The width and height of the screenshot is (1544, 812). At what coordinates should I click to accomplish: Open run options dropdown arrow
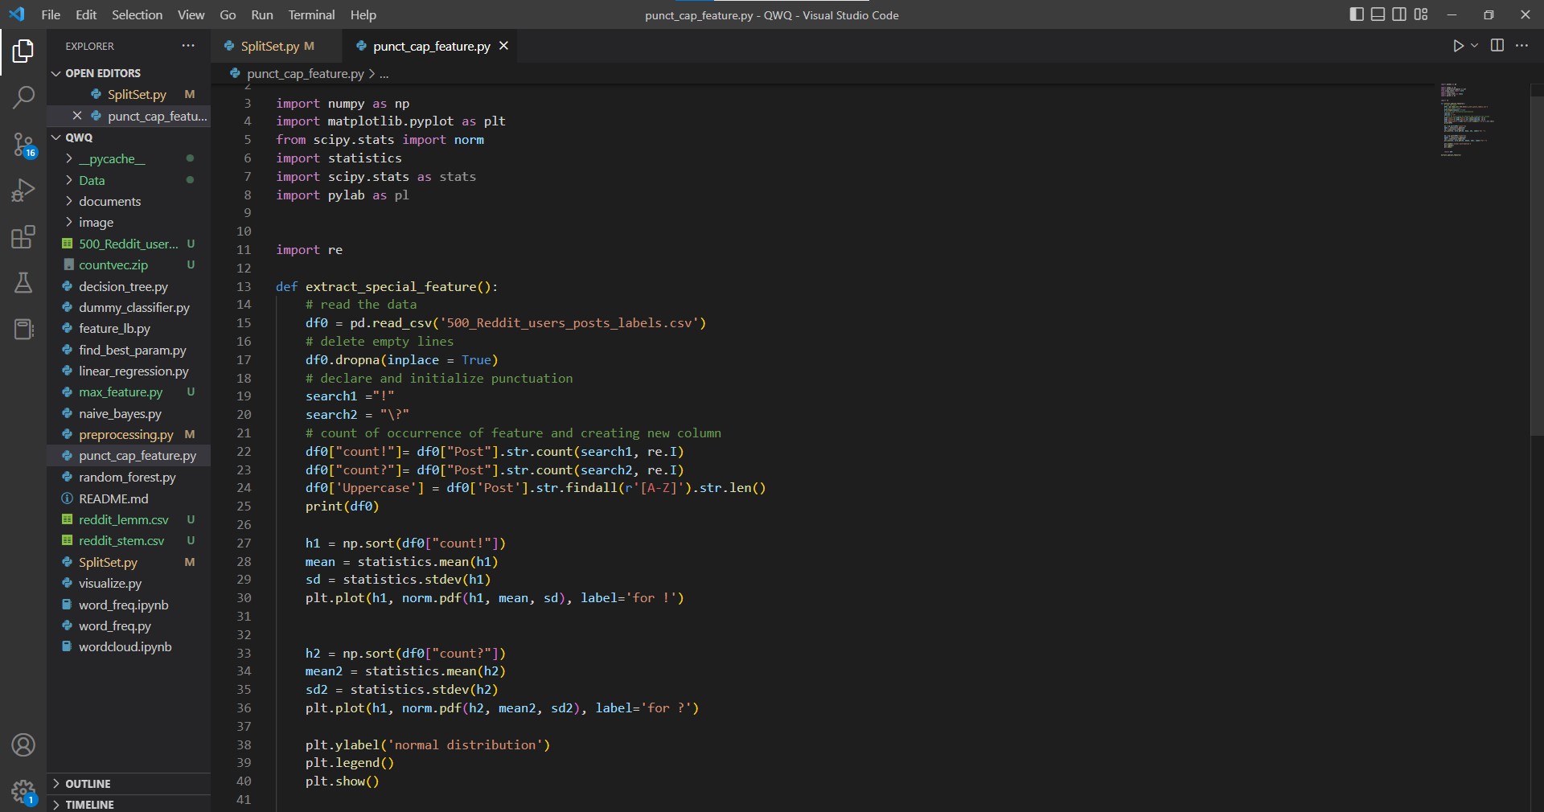click(x=1475, y=46)
